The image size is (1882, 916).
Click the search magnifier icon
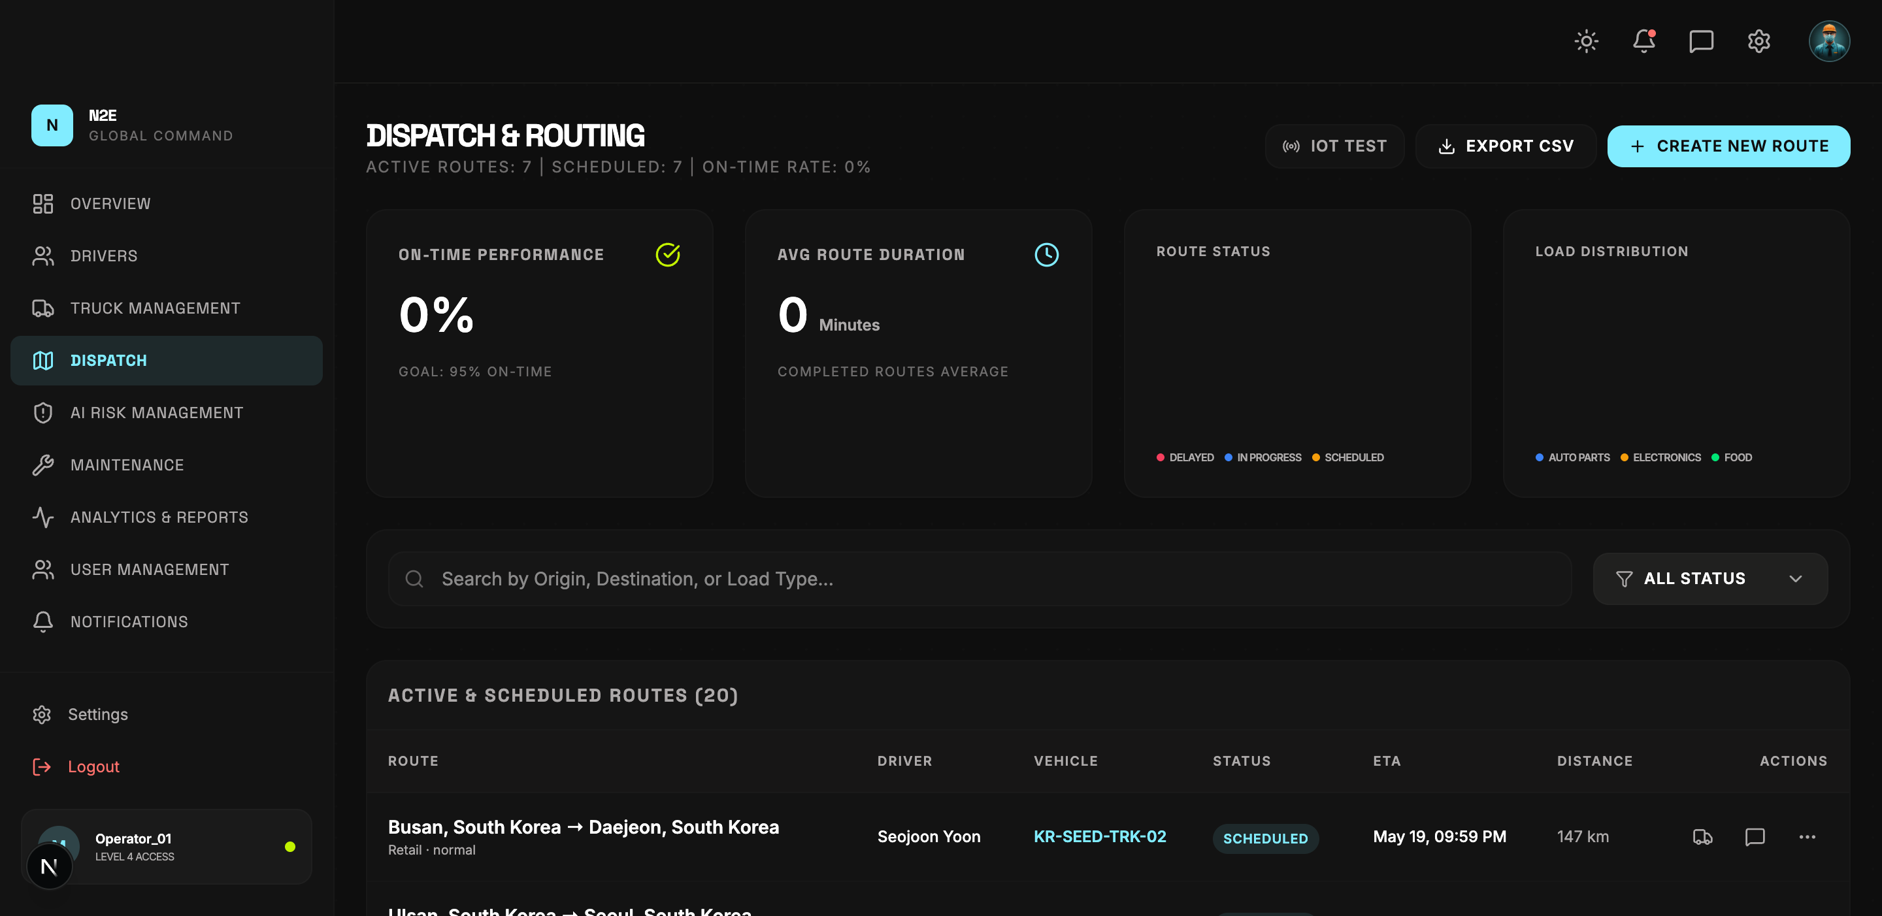coord(414,578)
